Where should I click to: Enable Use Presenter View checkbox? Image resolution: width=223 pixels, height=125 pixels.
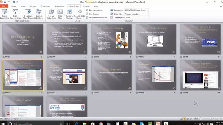pos(111,18)
